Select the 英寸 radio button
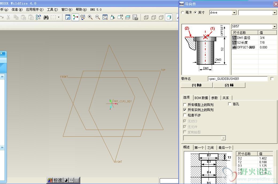The height and width of the screenshot is (184, 278). pos(195,12)
